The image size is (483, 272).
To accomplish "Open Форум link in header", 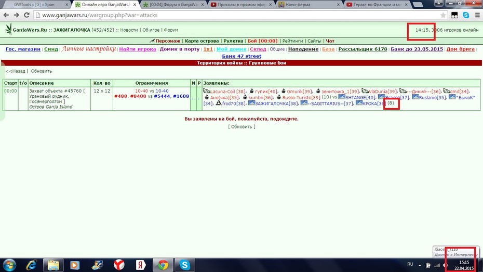I will (x=171, y=30).
